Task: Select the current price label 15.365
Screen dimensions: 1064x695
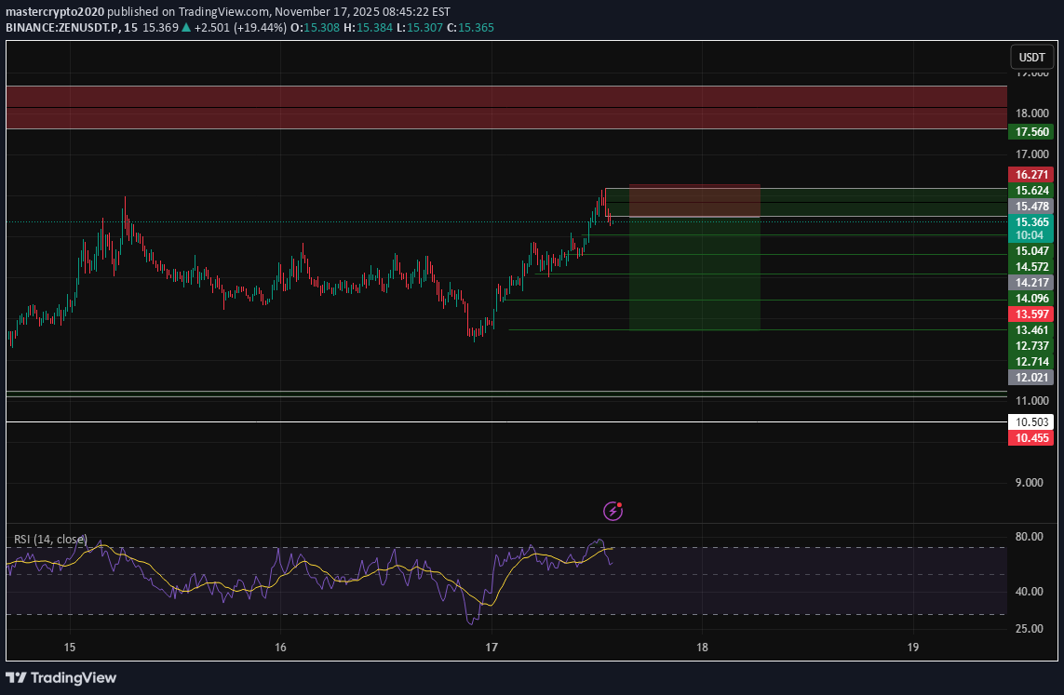Action: click(x=1031, y=222)
